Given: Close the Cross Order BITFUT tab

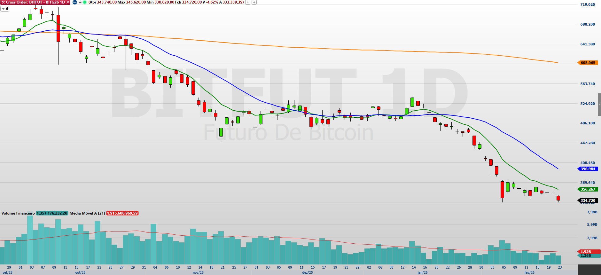Looking at the screenshot, I should click(68, 2).
